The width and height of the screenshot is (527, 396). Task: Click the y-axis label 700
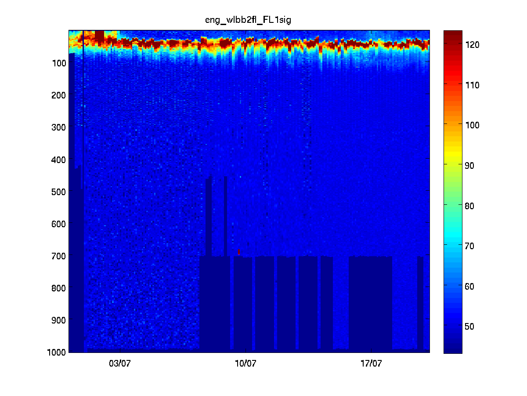click(59, 256)
